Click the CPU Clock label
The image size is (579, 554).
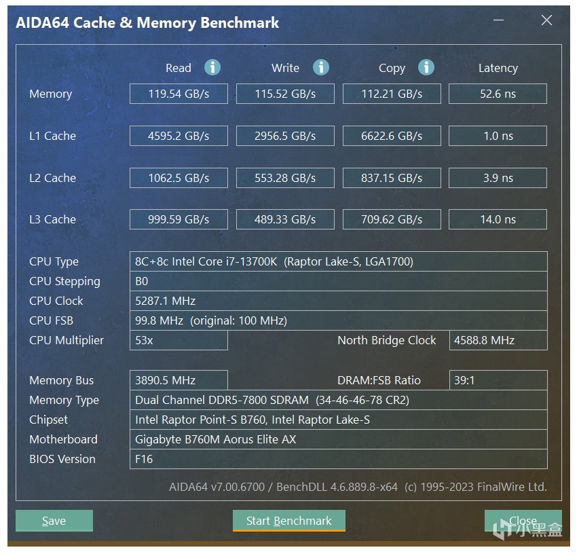(56, 301)
